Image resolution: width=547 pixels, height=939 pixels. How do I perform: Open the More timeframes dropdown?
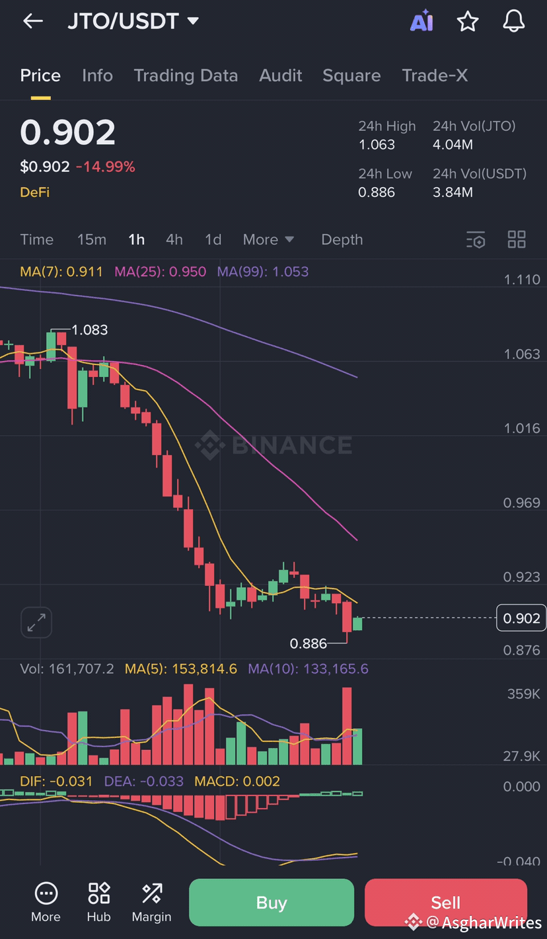(x=268, y=239)
